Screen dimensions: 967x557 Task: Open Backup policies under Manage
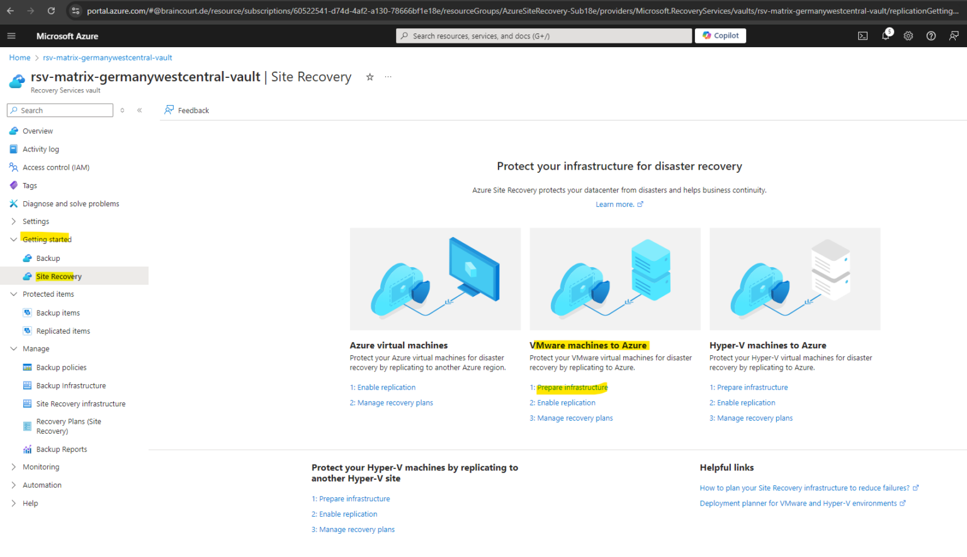coord(61,367)
